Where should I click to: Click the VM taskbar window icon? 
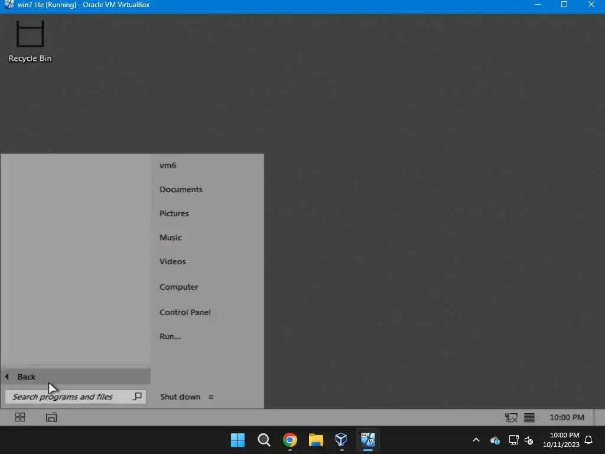pos(51,417)
